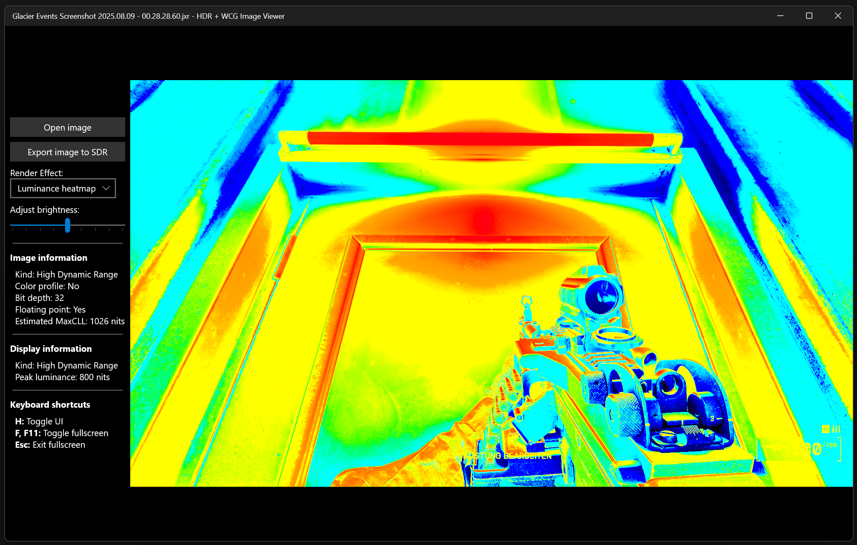The width and height of the screenshot is (857, 545).
Task: Click the red fluorescent light tube in heatmap
Action: click(480, 139)
